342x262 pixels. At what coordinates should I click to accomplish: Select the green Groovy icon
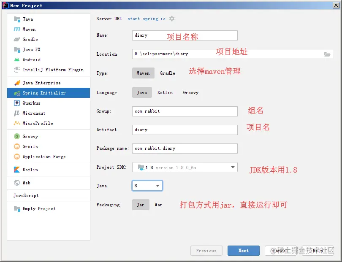pos(17,136)
